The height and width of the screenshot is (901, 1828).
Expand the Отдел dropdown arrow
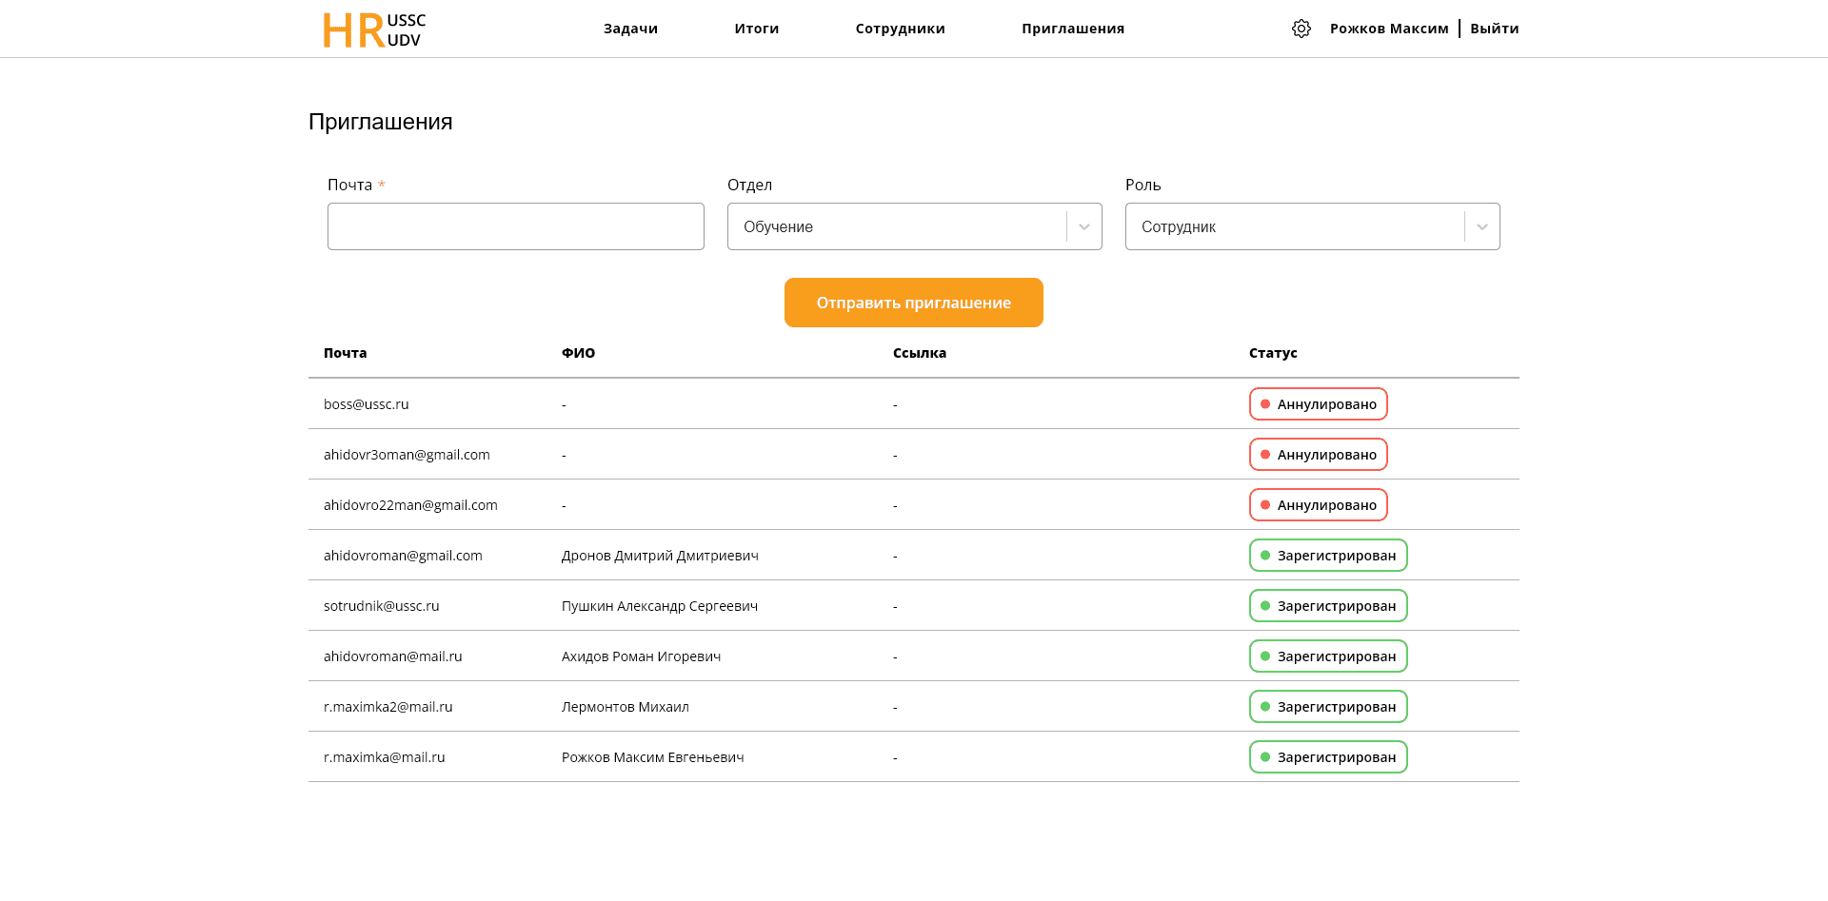(x=1084, y=226)
